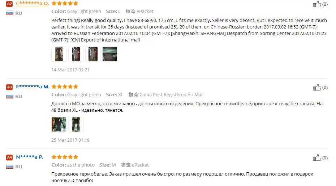Image resolution: width=336 pixels, height=186 pixels.
Task: Click thumbs-up on E********a M.'s review
Action: [317, 87]
